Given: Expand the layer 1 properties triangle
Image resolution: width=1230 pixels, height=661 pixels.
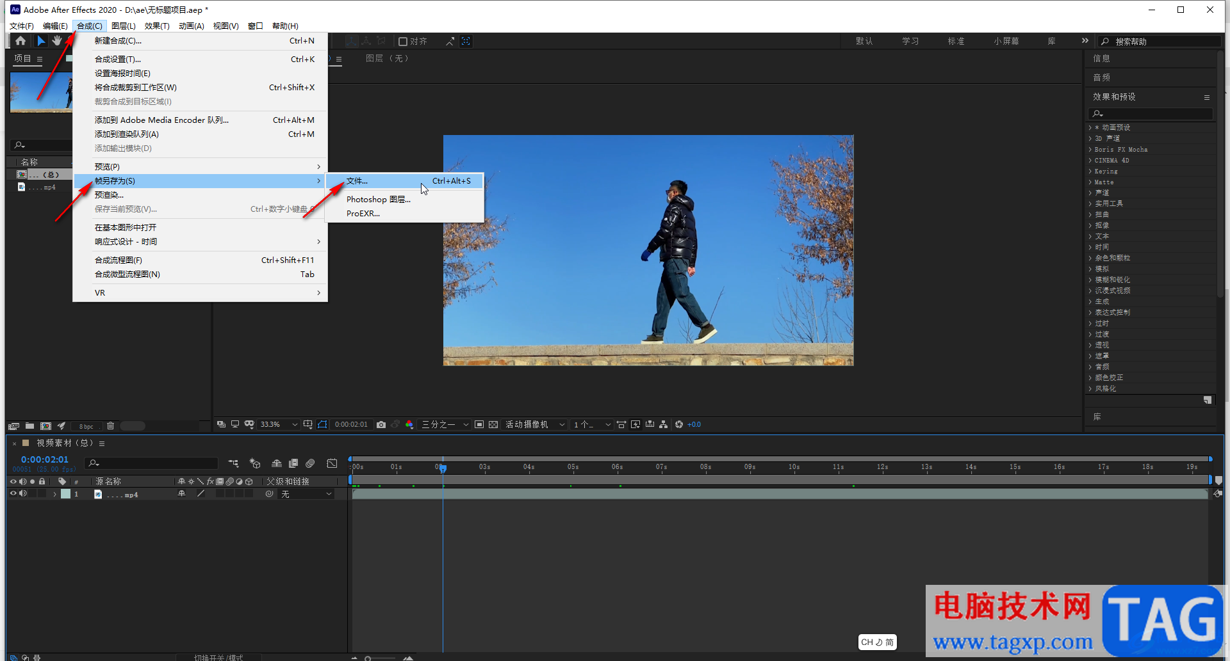Looking at the screenshot, I should (55, 494).
